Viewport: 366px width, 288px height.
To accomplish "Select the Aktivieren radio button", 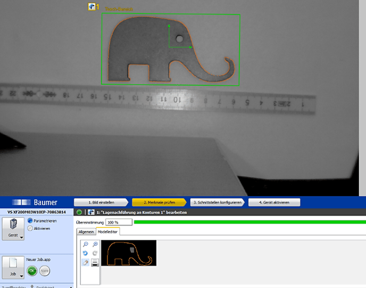I will (x=29, y=228).
